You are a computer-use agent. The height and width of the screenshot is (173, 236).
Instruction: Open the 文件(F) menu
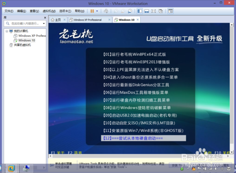9,11
